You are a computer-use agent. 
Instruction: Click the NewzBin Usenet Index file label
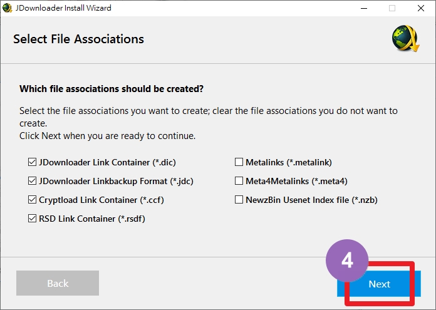pos(311,200)
